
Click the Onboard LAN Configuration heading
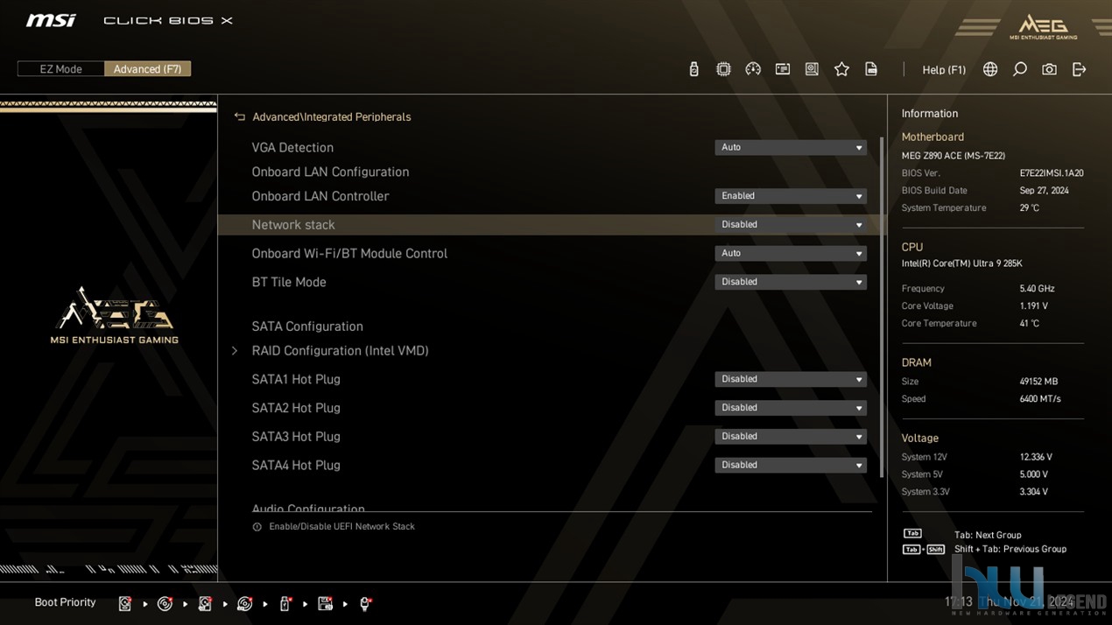click(x=330, y=172)
